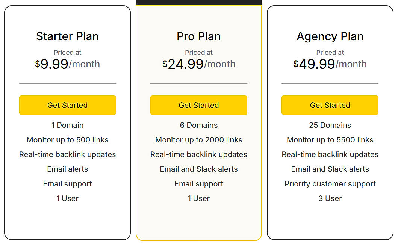
Task: Select the 1 Domain feature on Starter Plan
Action: coord(67,125)
